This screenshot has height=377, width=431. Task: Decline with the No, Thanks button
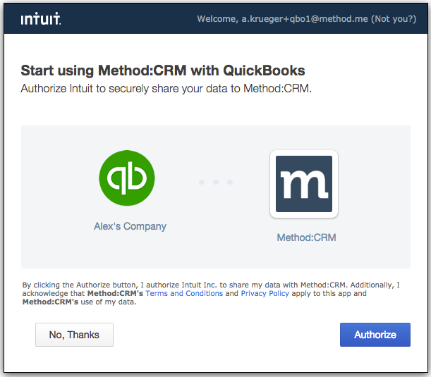(x=74, y=335)
